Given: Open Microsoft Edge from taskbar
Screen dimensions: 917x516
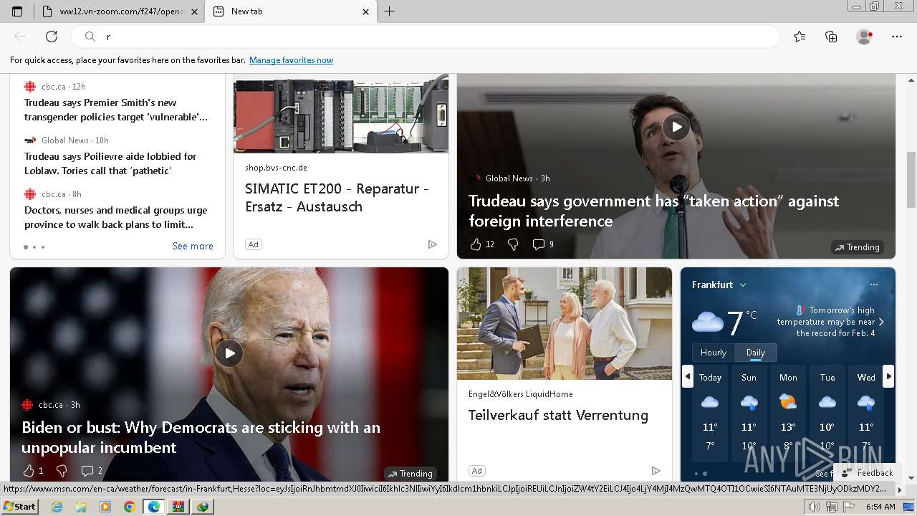Looking at the screenshot, I should pyautogui.click(x=153, y=507).
